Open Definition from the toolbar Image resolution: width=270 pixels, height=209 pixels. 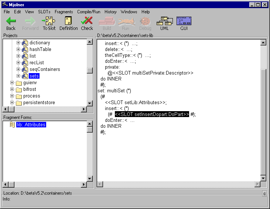pos(68,21)
